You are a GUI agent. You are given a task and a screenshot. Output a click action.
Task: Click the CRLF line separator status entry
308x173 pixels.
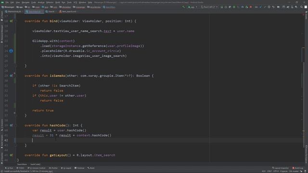tap(269, 171)
